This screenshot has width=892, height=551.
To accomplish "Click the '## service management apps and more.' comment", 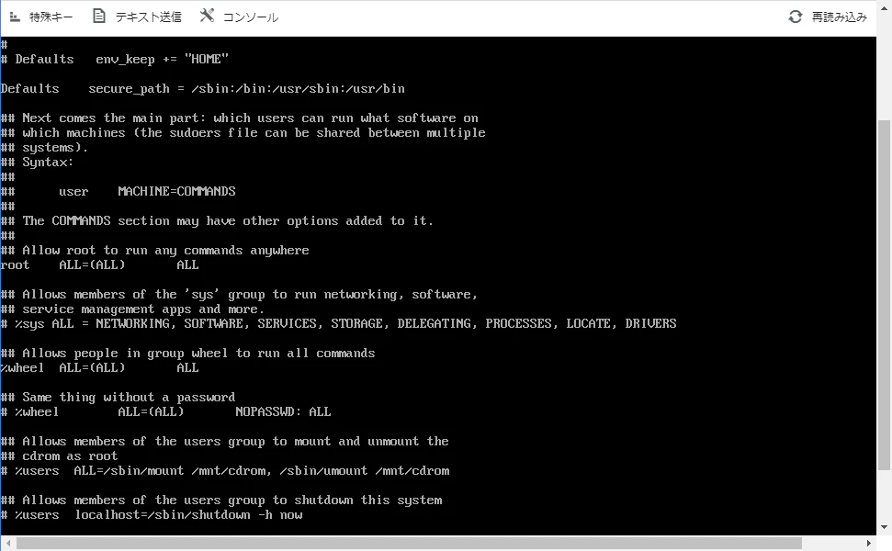I will tap(132, 309).
